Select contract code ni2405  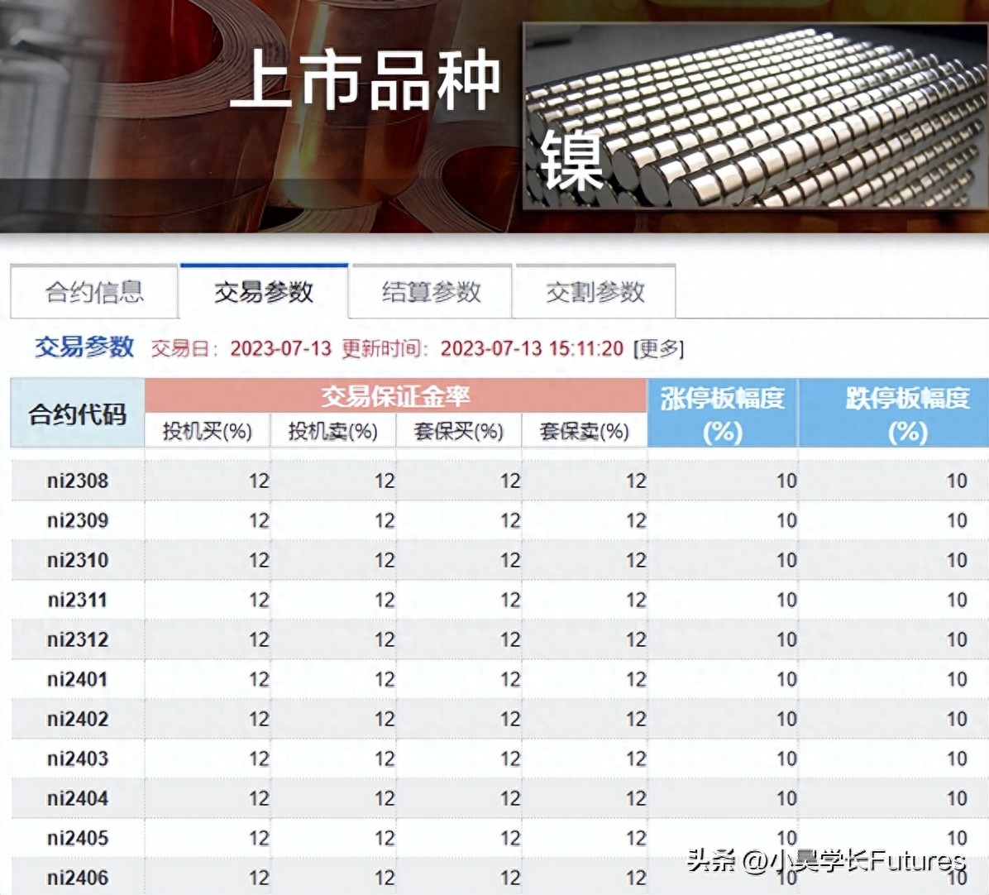78,838
